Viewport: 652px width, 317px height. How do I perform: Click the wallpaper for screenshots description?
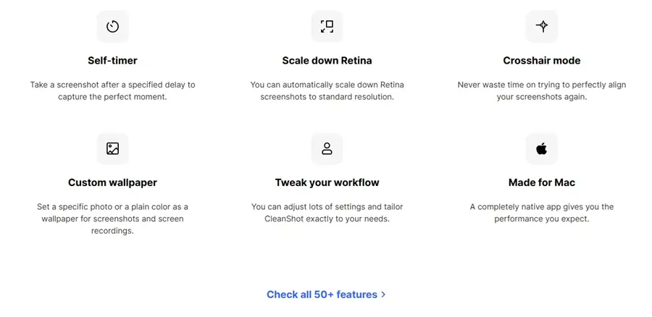[112, 219]
